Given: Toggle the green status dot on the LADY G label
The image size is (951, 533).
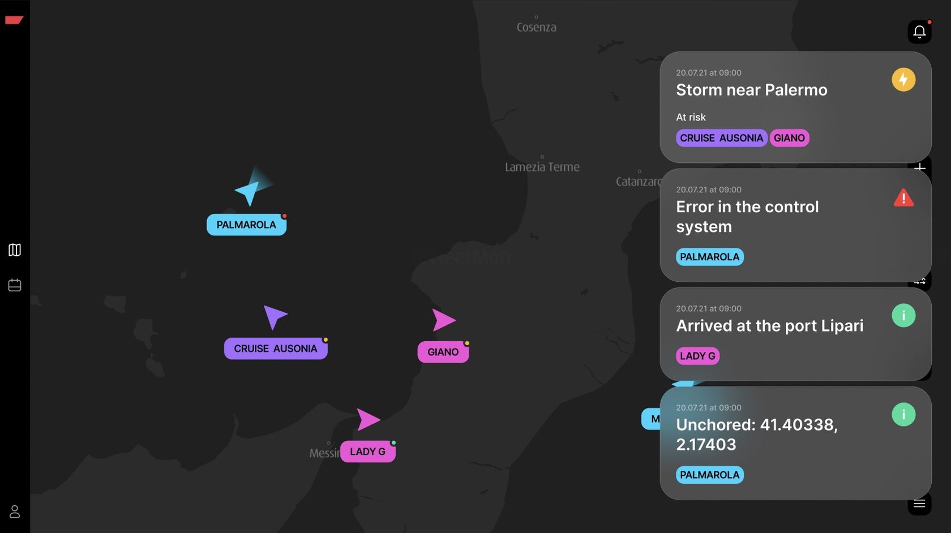Looking at the screenshot, I should click(394, 443).
